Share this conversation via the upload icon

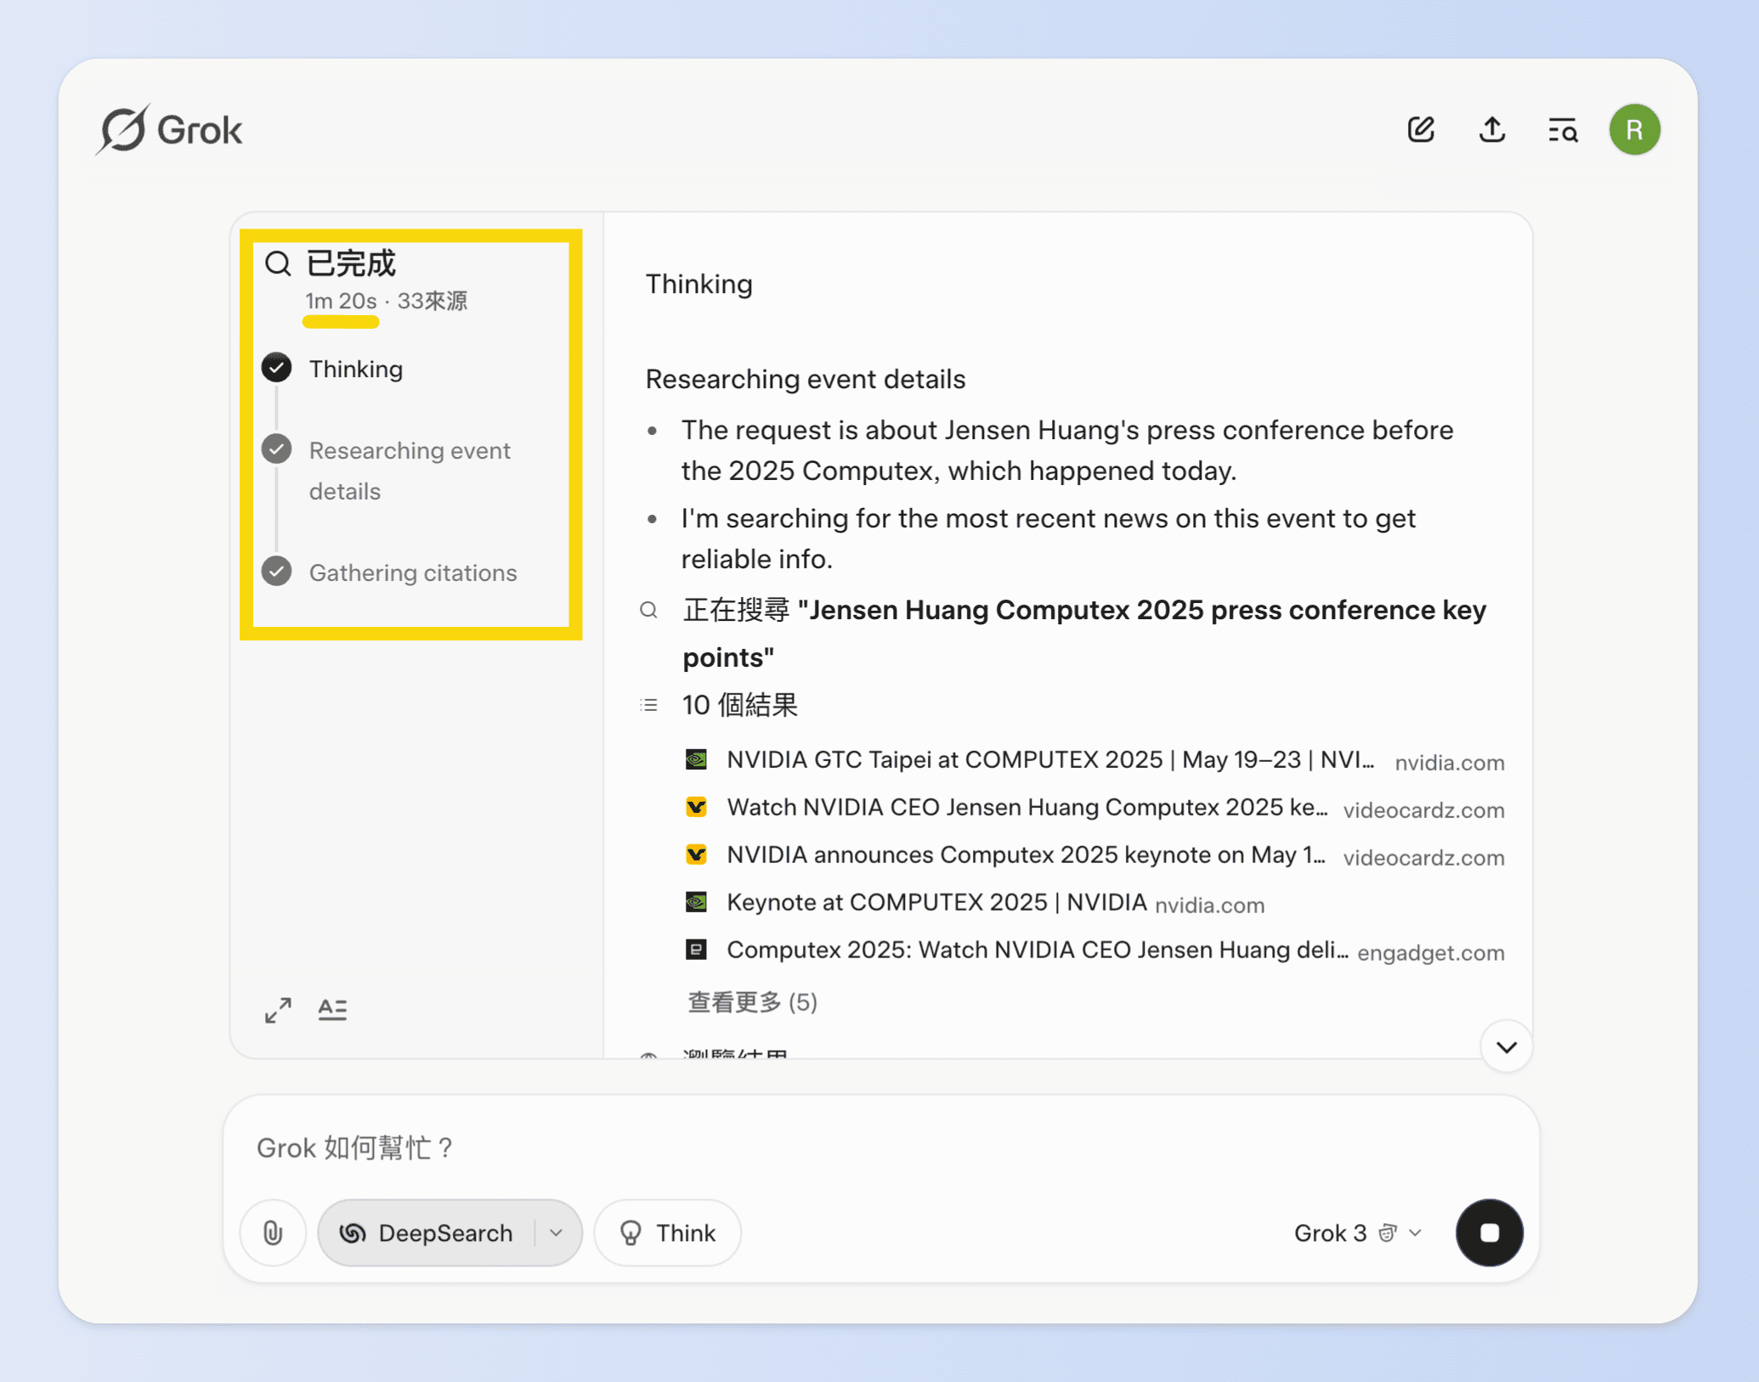tap(1491, 129)
